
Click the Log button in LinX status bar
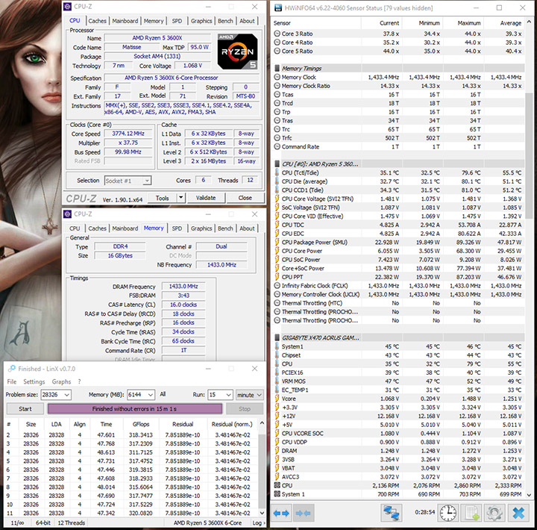coord(258,523)
